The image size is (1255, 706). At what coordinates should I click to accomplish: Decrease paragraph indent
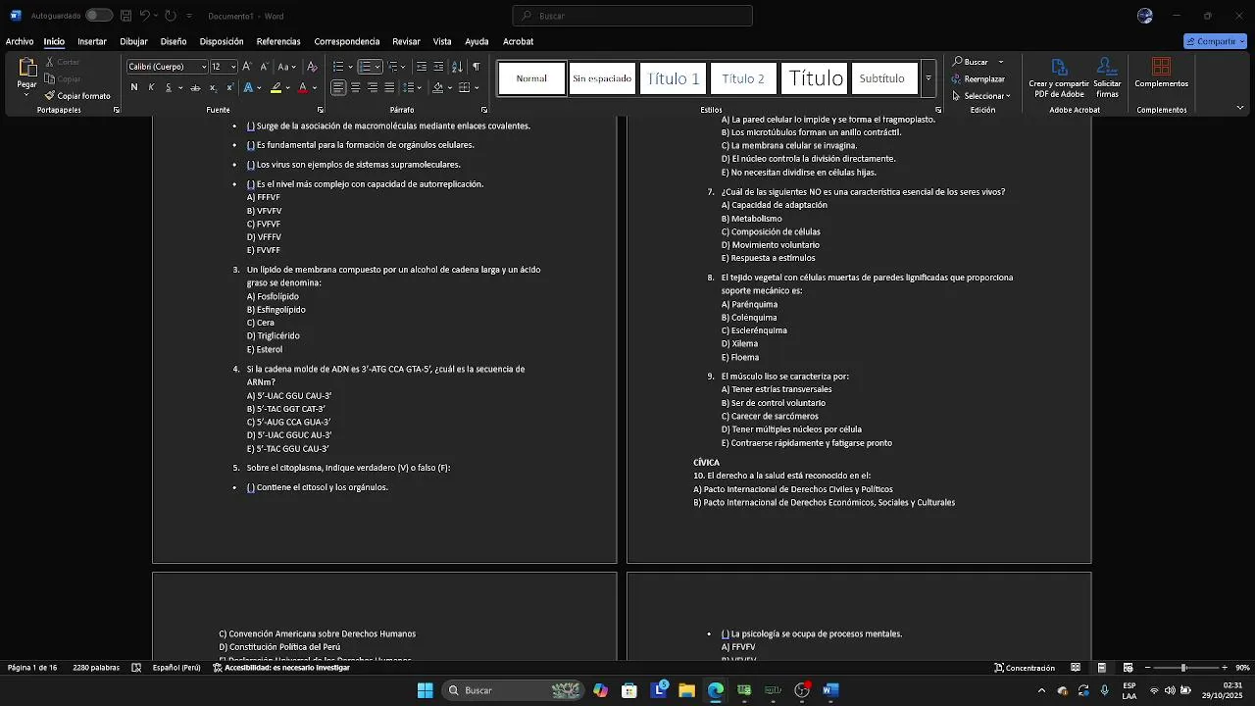(422, 67)
